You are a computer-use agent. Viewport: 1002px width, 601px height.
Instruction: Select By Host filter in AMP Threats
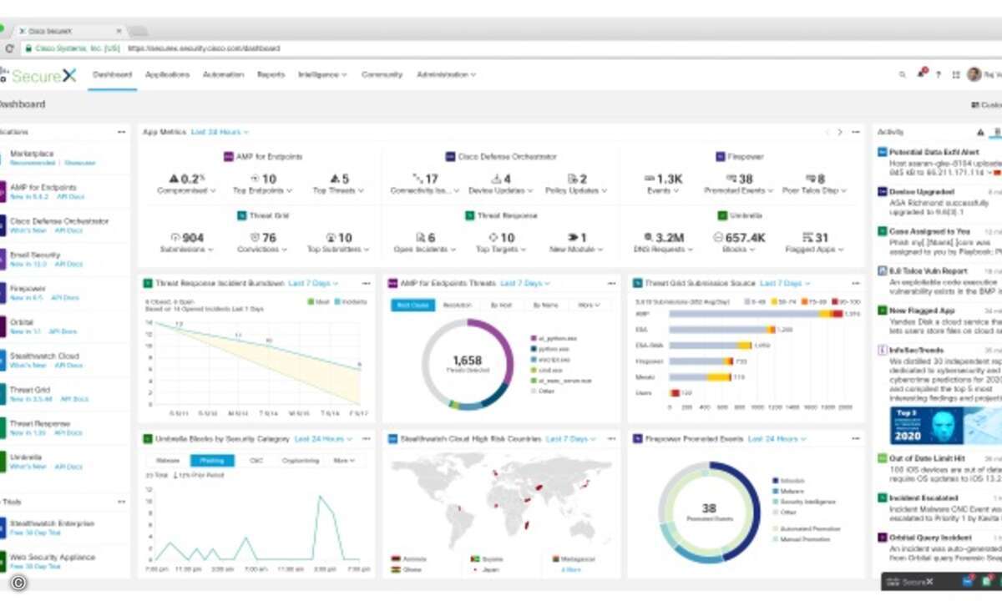[502, 306]
